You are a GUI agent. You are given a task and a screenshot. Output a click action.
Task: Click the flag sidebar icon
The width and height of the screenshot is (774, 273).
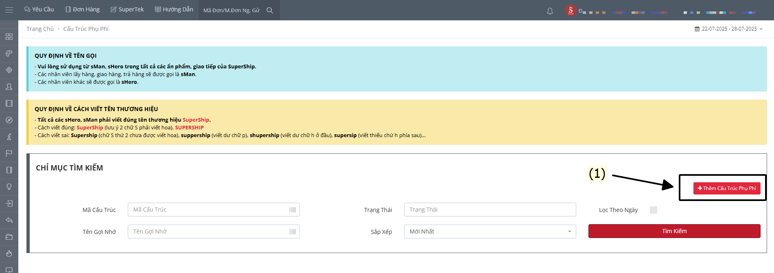[9, 153]
